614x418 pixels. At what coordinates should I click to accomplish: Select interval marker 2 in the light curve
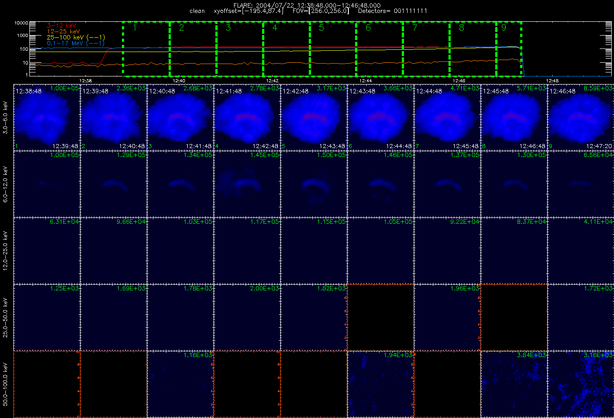click(x=182, y=28)
